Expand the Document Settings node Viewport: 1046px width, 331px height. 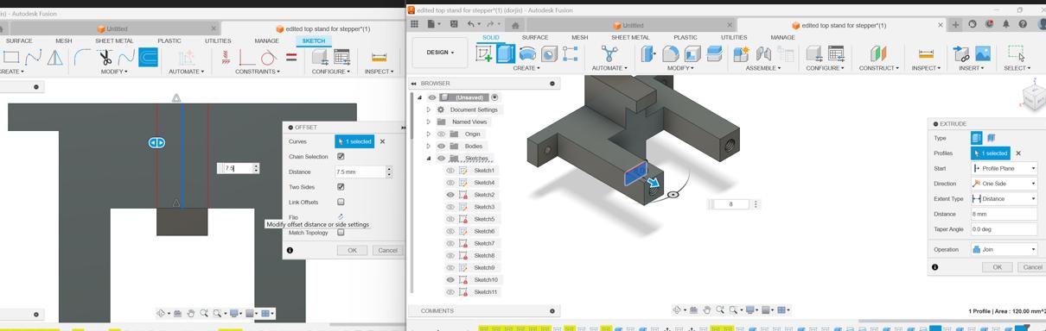pos(429,109)
